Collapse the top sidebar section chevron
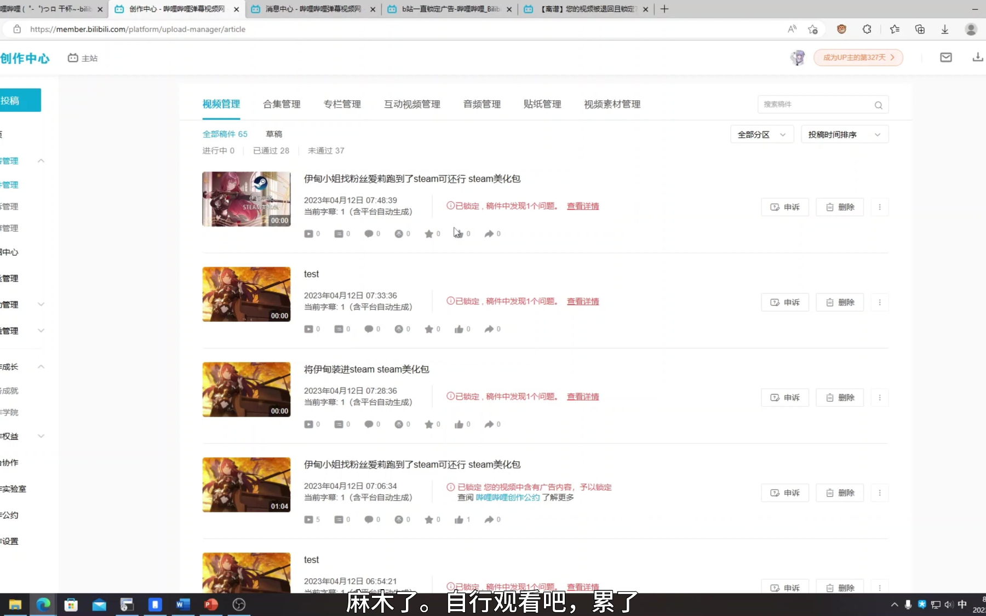This screenshot has width=986, height=616. point(41,161)
